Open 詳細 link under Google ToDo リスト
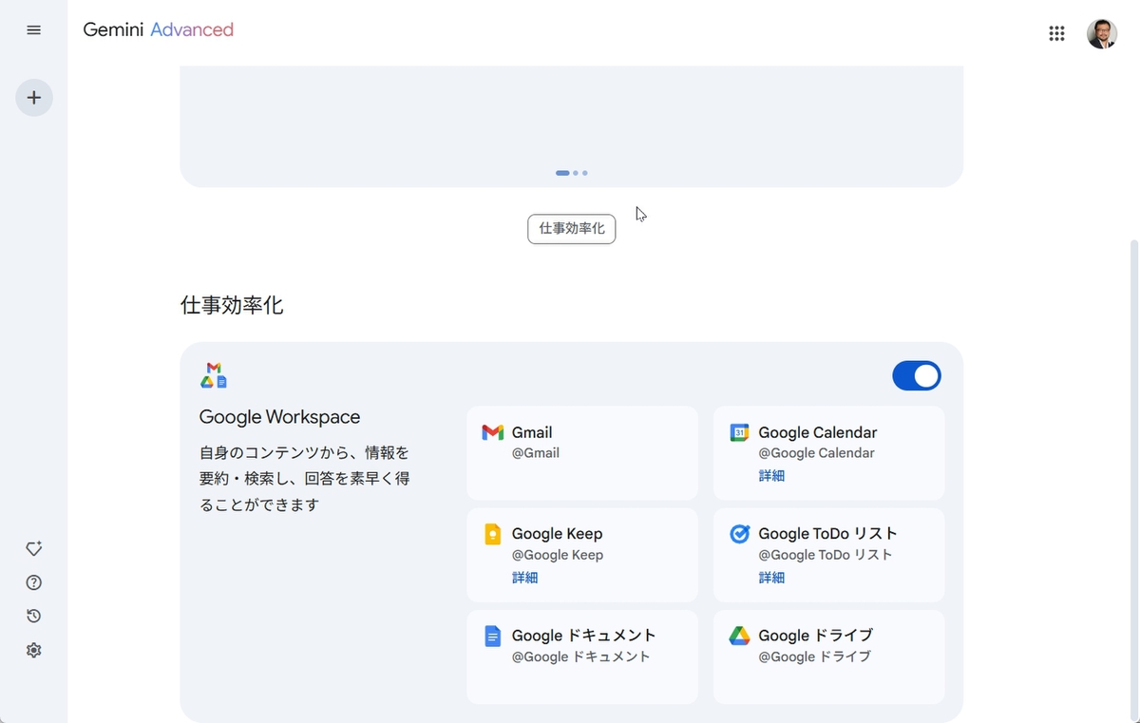 click(x=771, y=578)
